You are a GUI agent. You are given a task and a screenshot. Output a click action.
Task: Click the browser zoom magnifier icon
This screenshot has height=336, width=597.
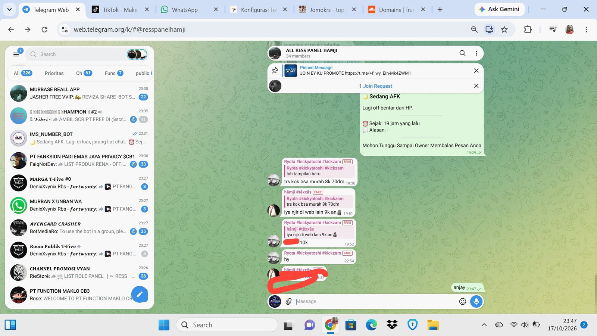click(x=474, y=29)
